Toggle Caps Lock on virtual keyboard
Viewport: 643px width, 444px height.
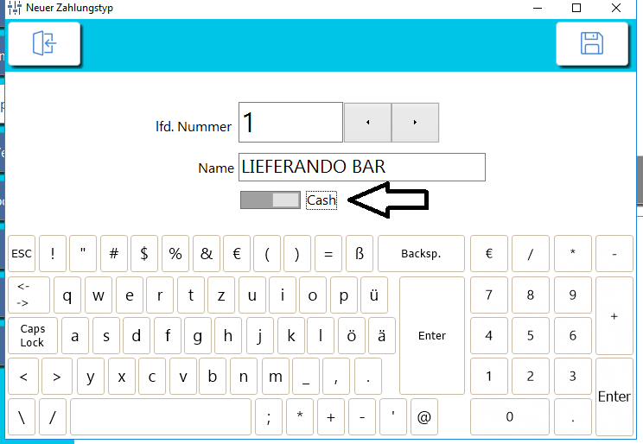point(33,336)
